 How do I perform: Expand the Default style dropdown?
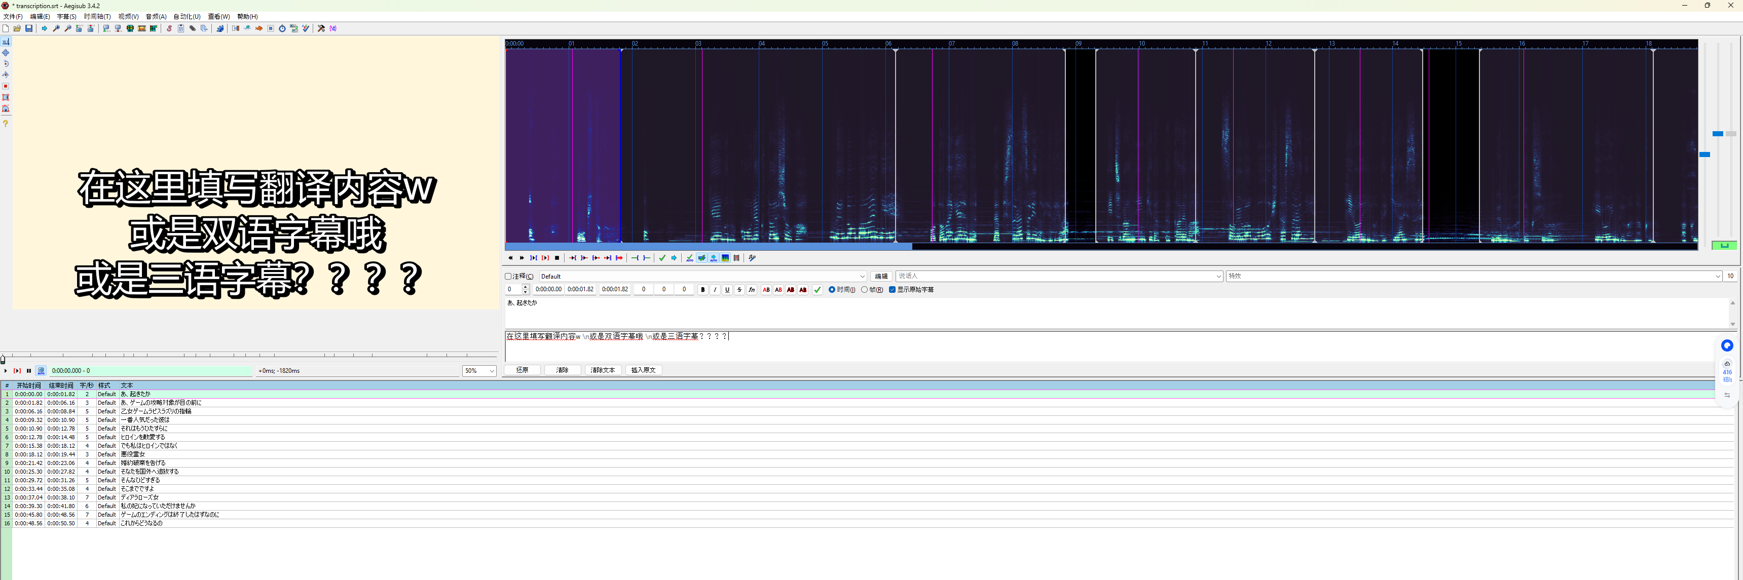click(862, 277)
